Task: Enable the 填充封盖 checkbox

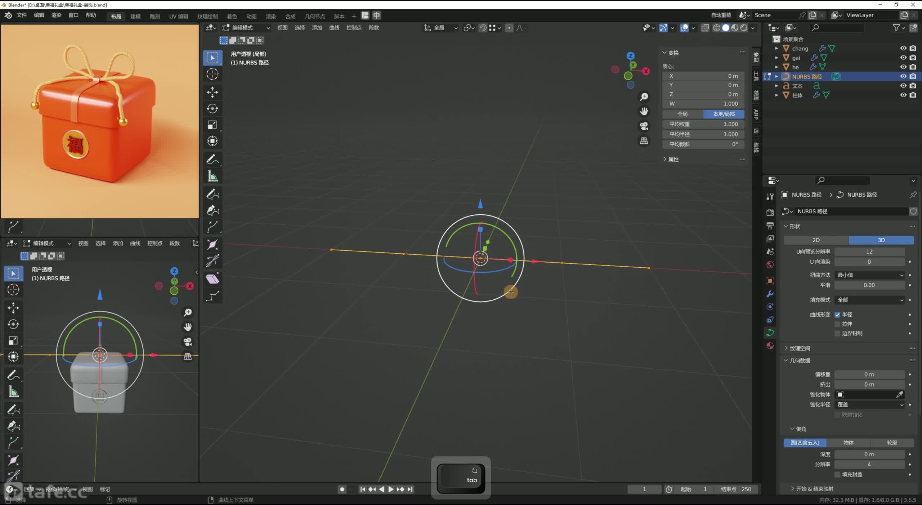Action: pyautogui.click(x=838, y=474)
